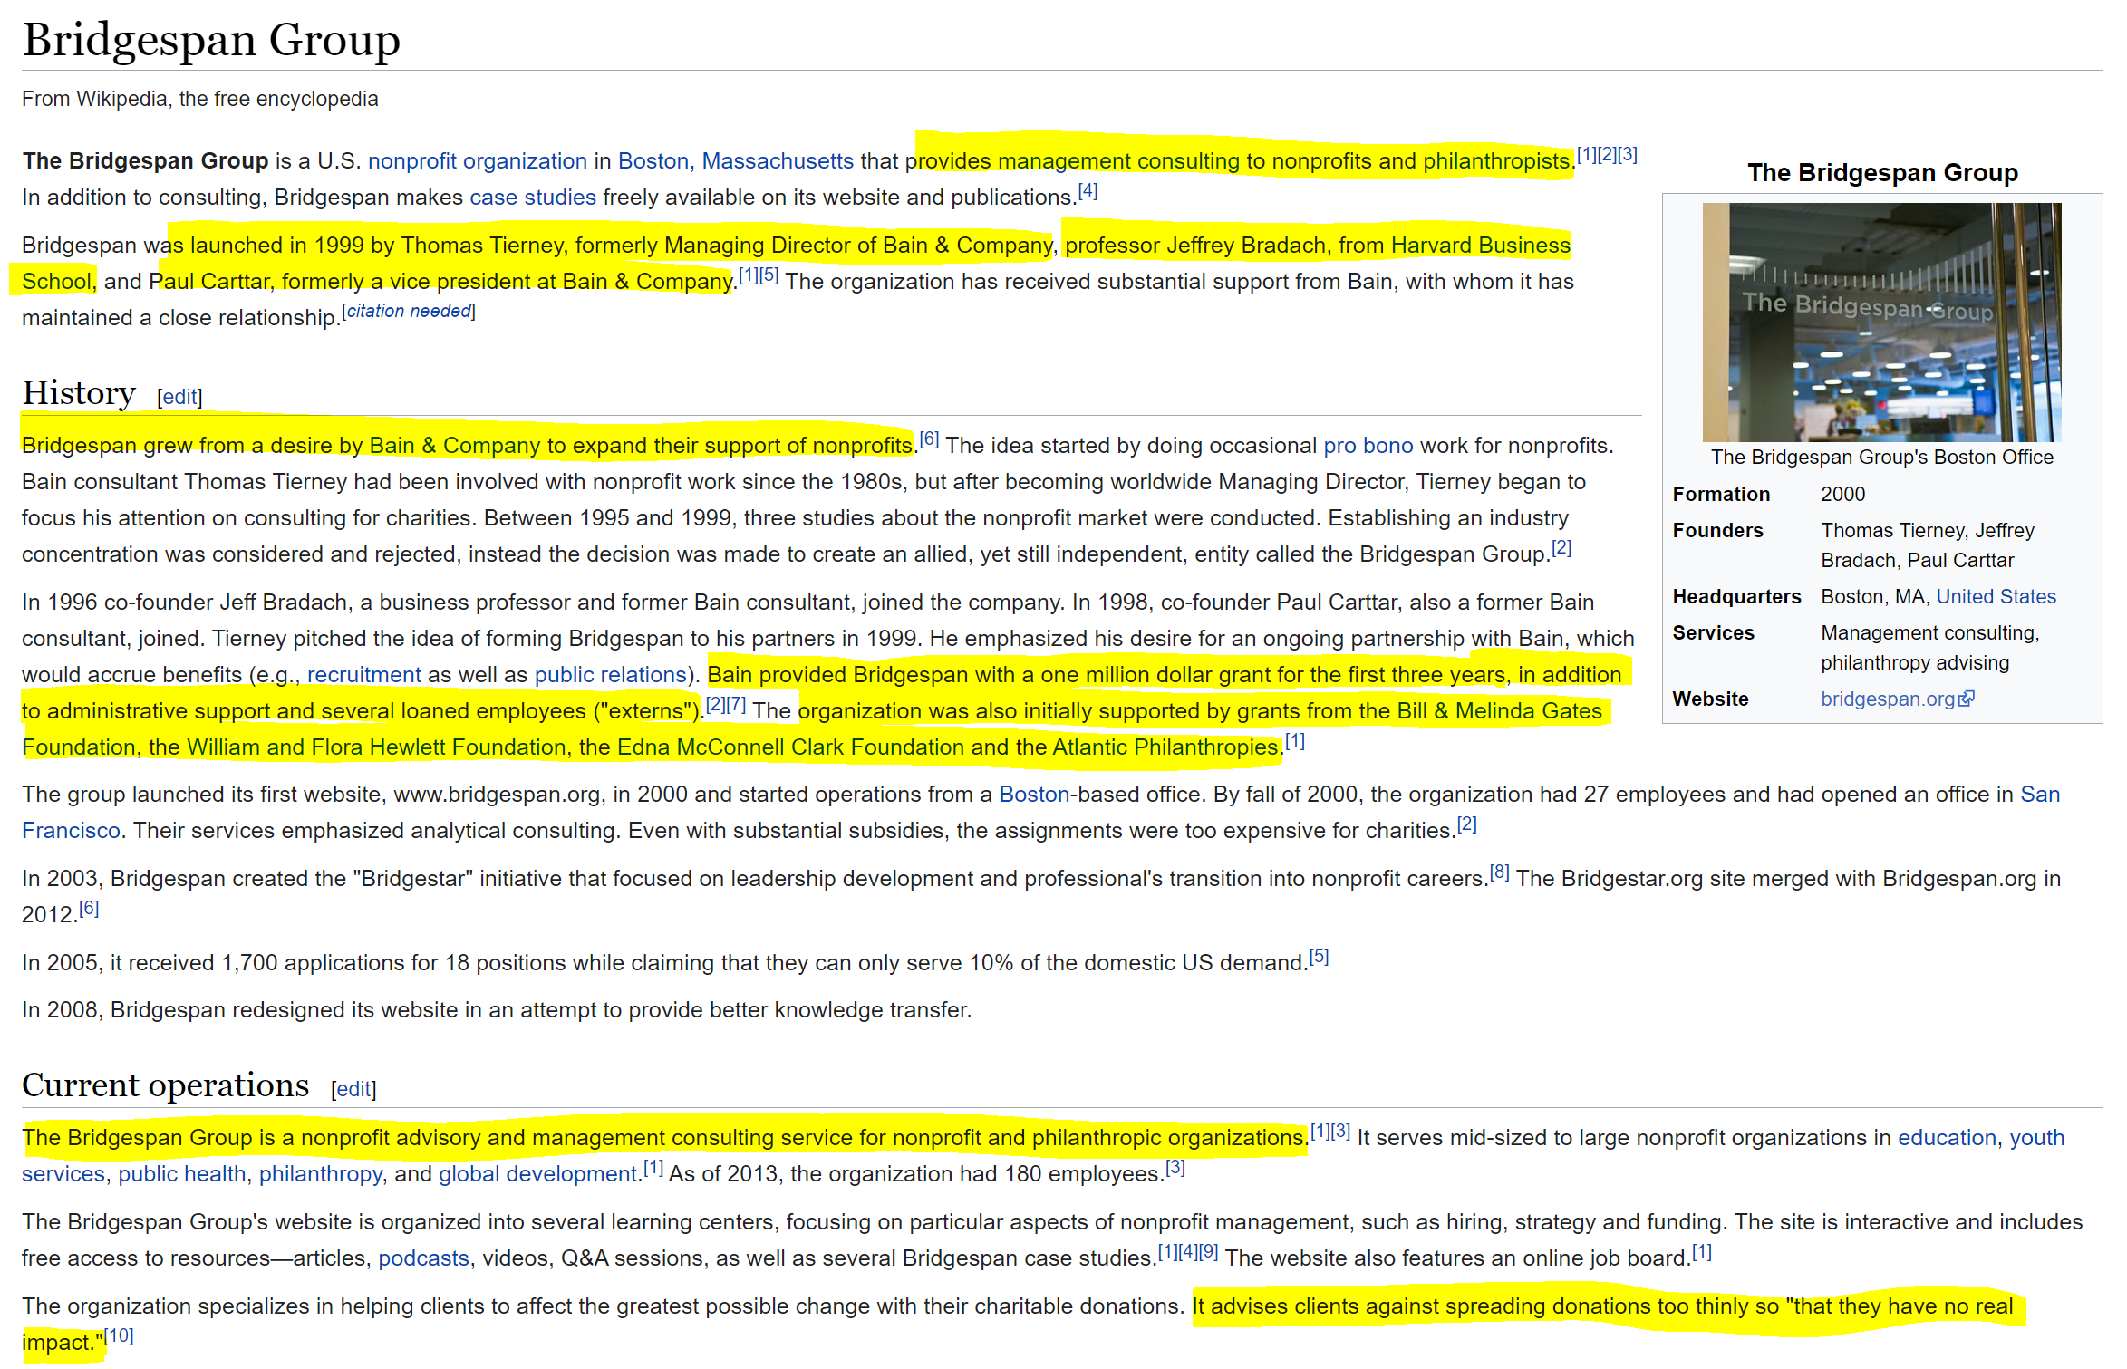
Task: Click reference [10] after impact quote
Action: pos(119,1336)
